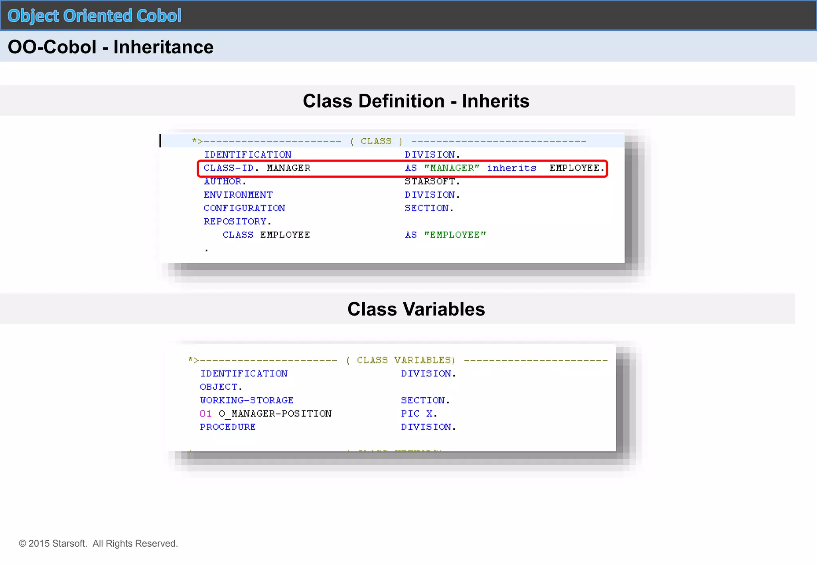
Task: Click 'SECTION.' on the WORKING-STORAGE line
Action: pos(426,400)
